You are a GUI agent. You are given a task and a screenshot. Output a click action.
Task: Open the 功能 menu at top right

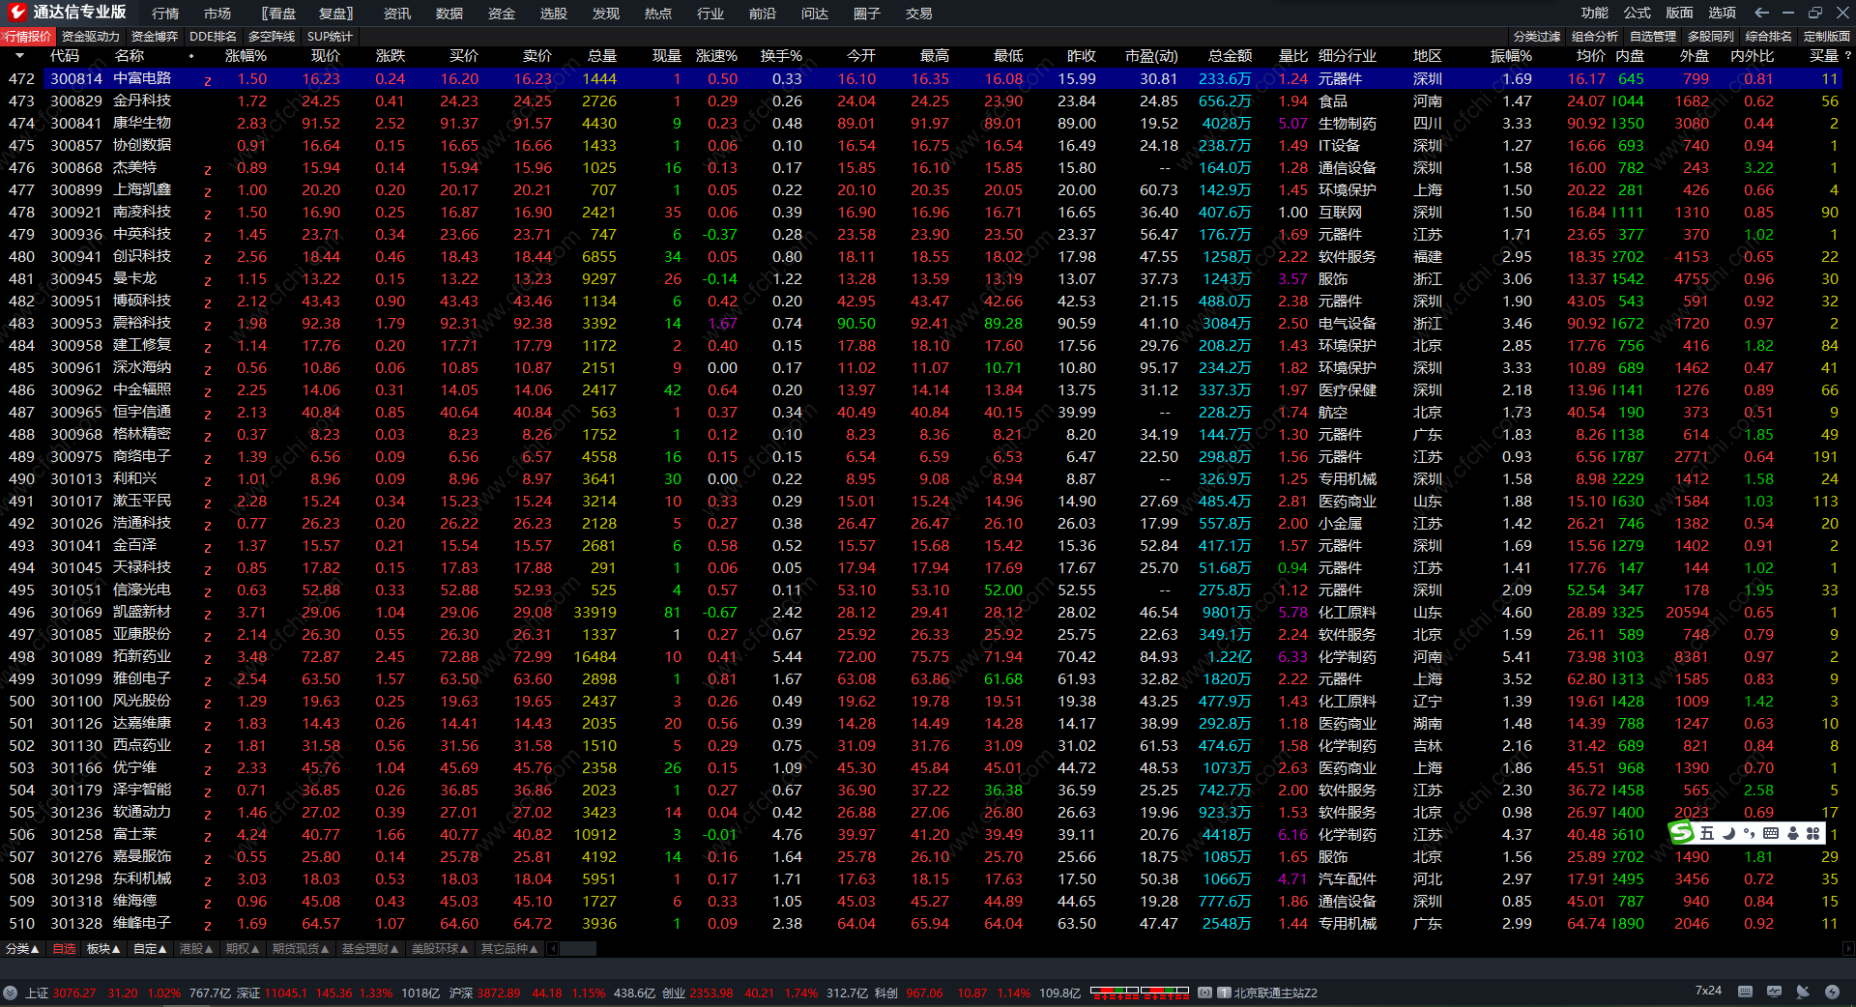pyautogui.click(x=1595, y=13)
